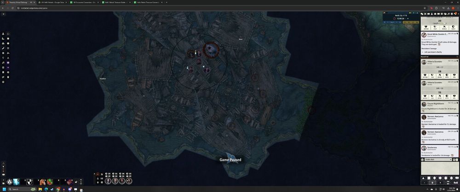Select the Tile Controls tool
Viewport: 460px width, 192px height.
(x=3, y=43)
